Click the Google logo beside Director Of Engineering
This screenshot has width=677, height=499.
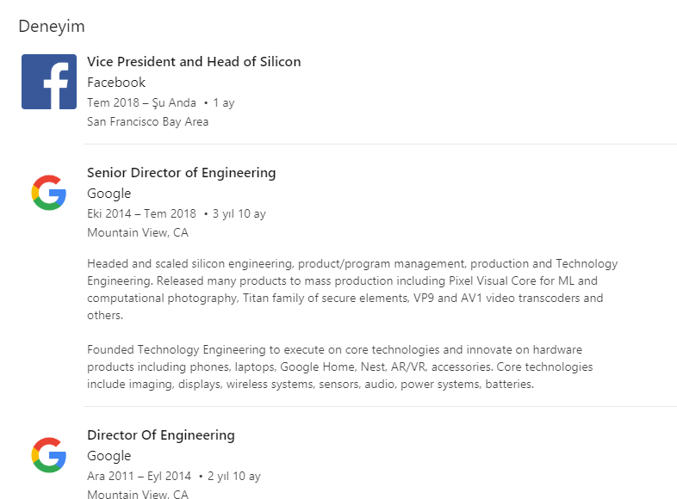(x=49, y=455)
